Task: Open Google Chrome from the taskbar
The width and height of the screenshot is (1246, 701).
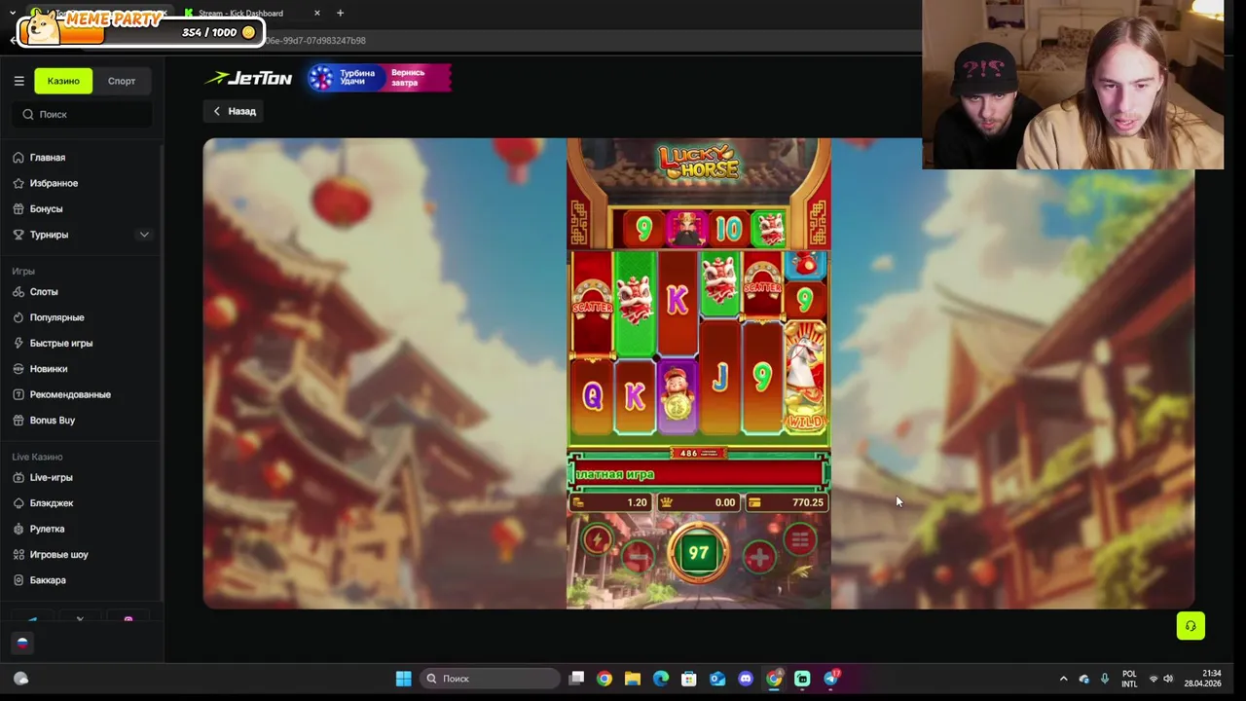Action: [605, 679]
